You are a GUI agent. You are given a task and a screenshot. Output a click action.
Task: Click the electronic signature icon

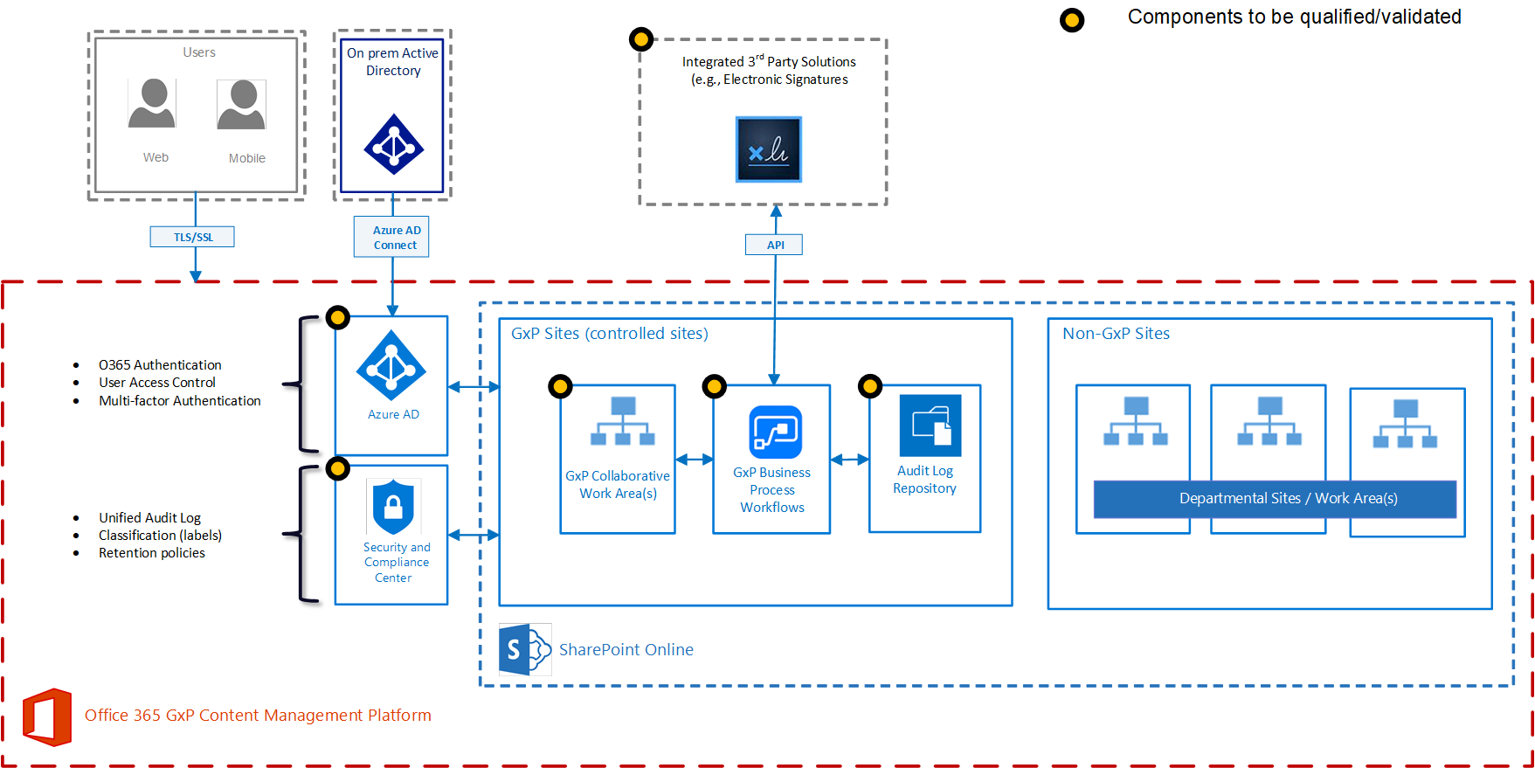point(769,149)
